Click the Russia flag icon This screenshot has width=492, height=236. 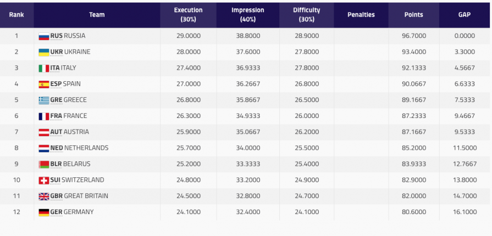44,36
